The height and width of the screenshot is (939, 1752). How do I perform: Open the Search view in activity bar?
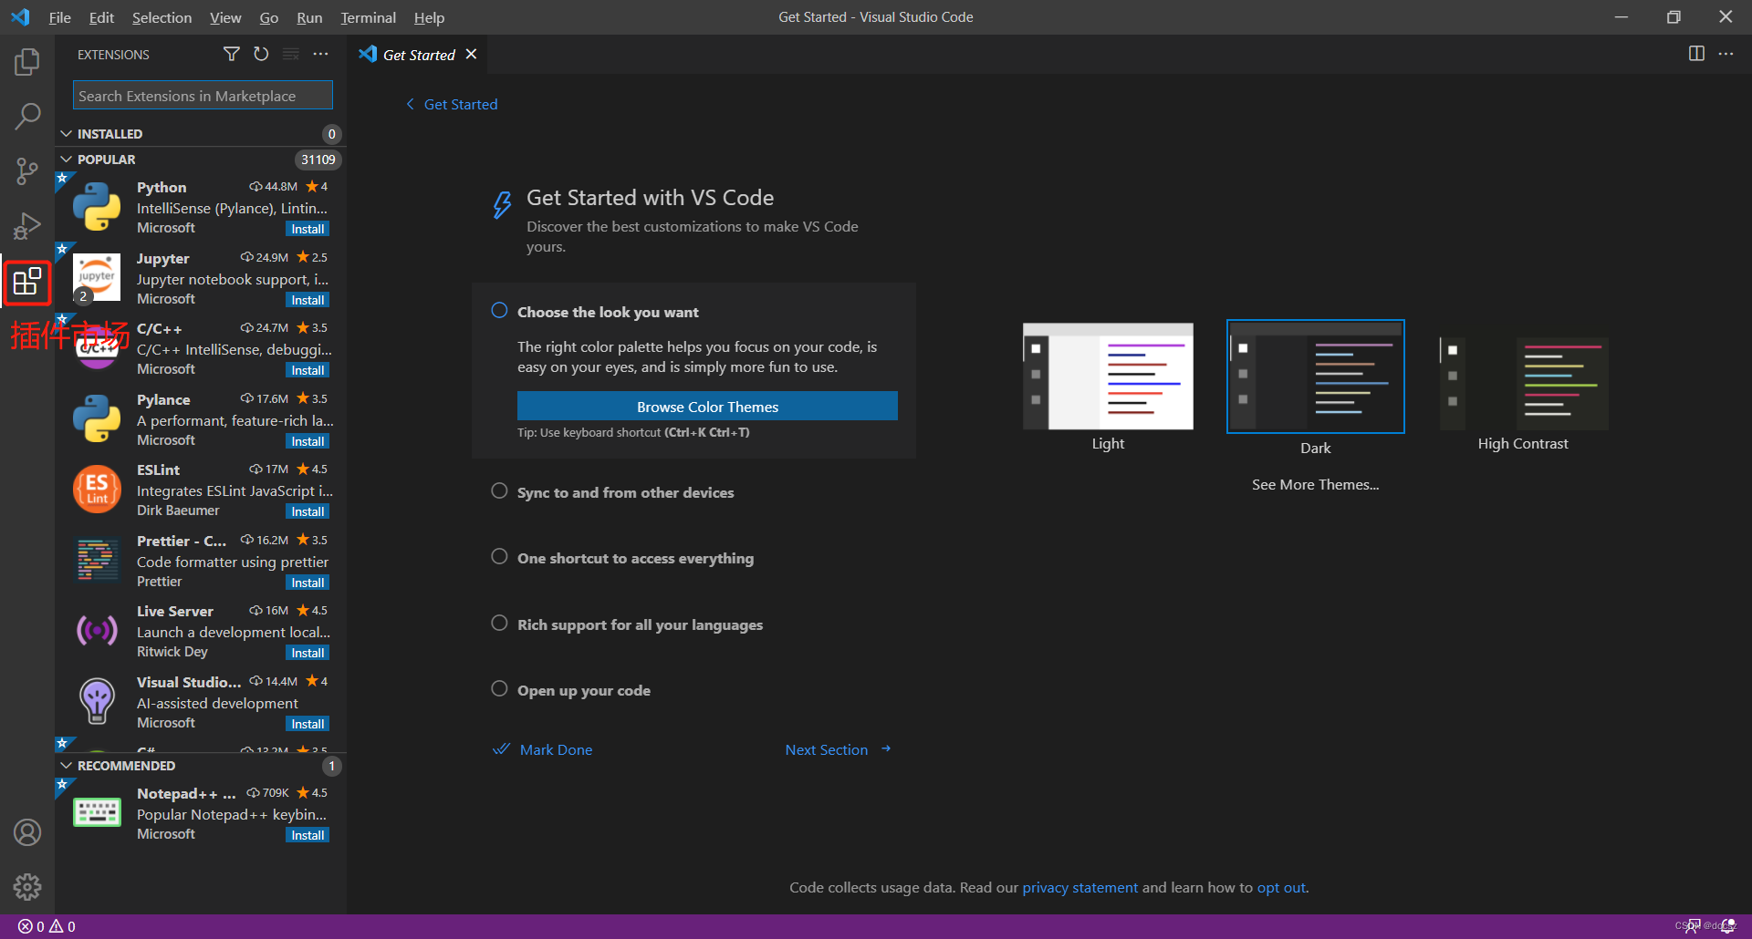tap(27, 117)
